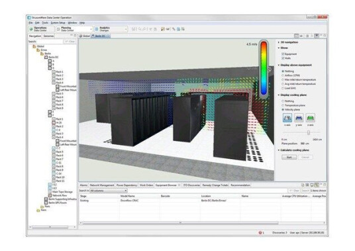Select the y-axis cooling plane icon

click(x=299, y=118)
